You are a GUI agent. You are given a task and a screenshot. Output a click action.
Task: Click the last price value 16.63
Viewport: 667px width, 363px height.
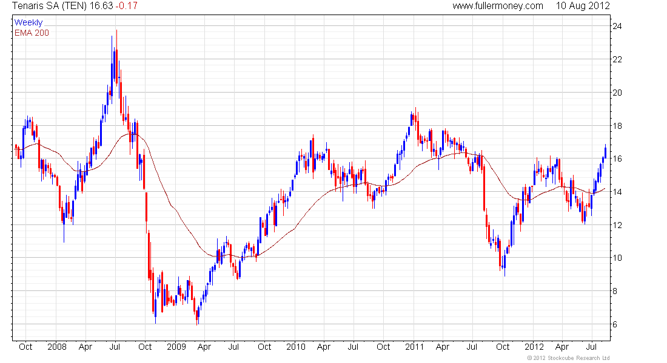pyautogui.click(x=101, y=6)
